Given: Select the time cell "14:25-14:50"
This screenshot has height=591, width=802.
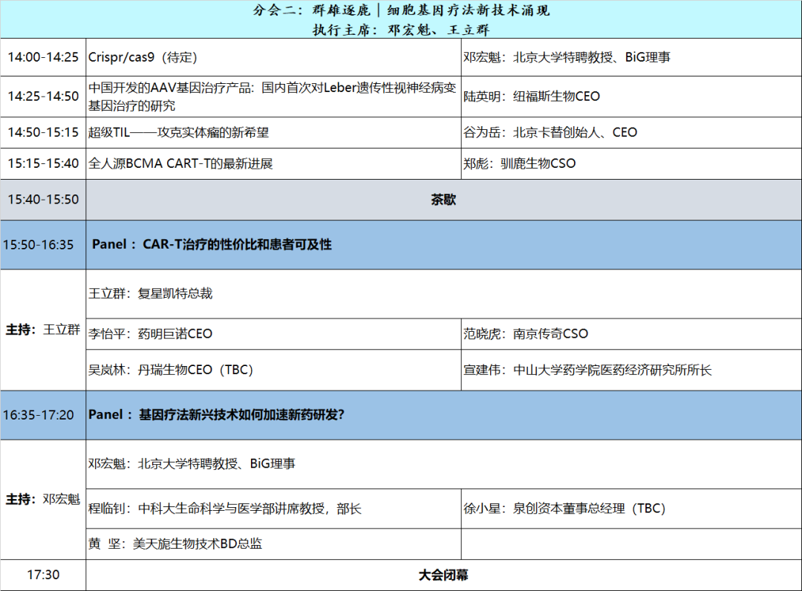Looking at the screenshot, I should 44,96.
